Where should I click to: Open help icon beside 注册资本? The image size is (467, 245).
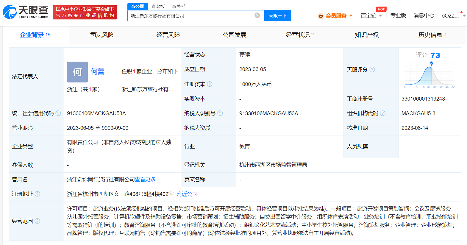click(210, 84)
